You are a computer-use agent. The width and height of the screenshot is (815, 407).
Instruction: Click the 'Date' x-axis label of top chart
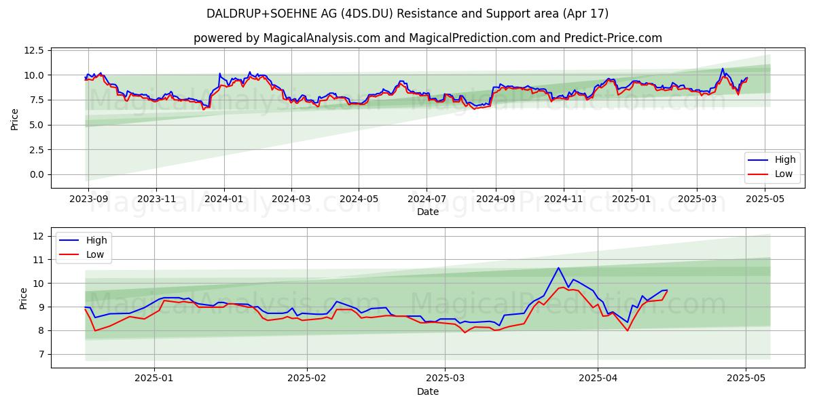click(428, 212)
